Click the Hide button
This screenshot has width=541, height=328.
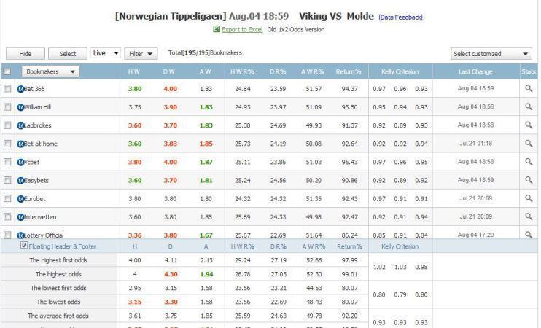tap(26, 54)
